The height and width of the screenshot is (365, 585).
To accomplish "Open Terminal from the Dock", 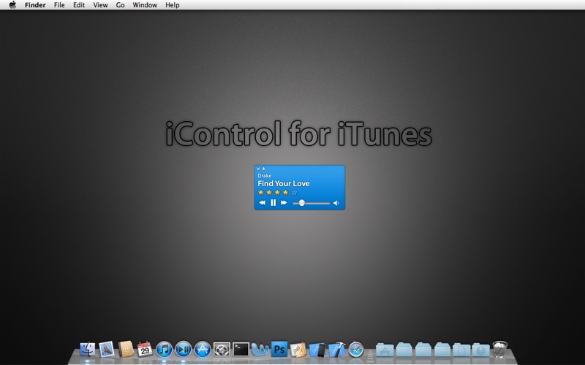I will (241, 350).
